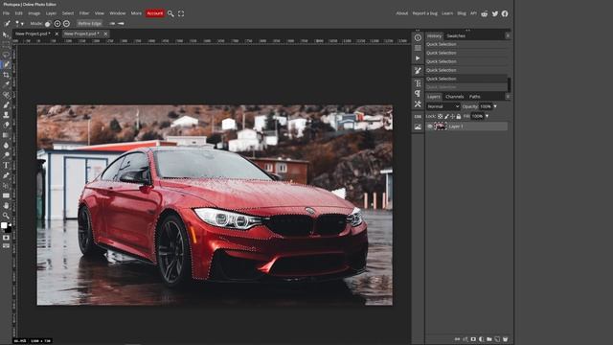
Task: Set selection mode to subtract (minus circle)
Action: (x=66, y=23)
